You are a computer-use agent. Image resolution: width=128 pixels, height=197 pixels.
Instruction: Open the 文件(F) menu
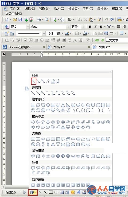15,9
